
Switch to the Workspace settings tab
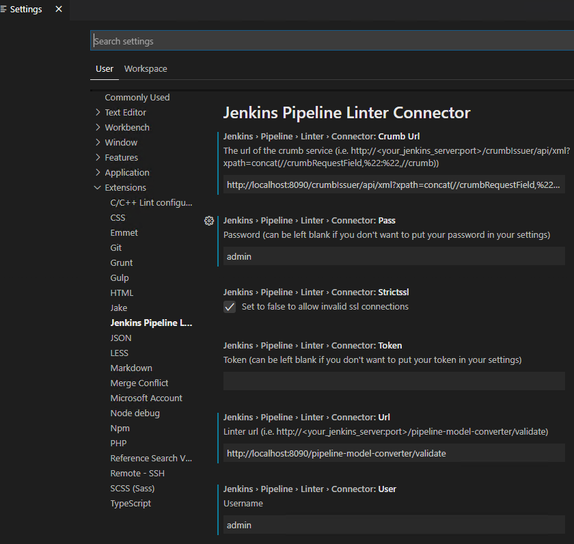[146, 69]
